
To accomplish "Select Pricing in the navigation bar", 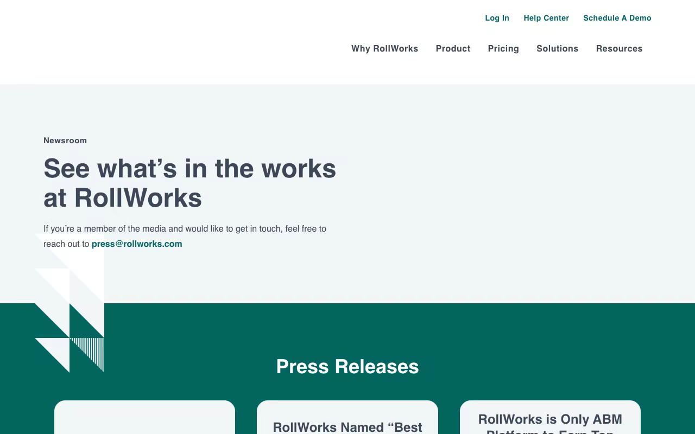I will pos(503,49).
